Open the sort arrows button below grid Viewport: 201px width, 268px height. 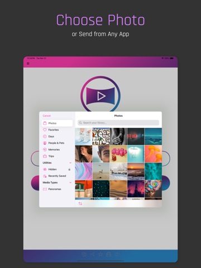coord(80,204)
